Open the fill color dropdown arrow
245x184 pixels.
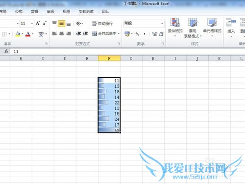point(23,34)
